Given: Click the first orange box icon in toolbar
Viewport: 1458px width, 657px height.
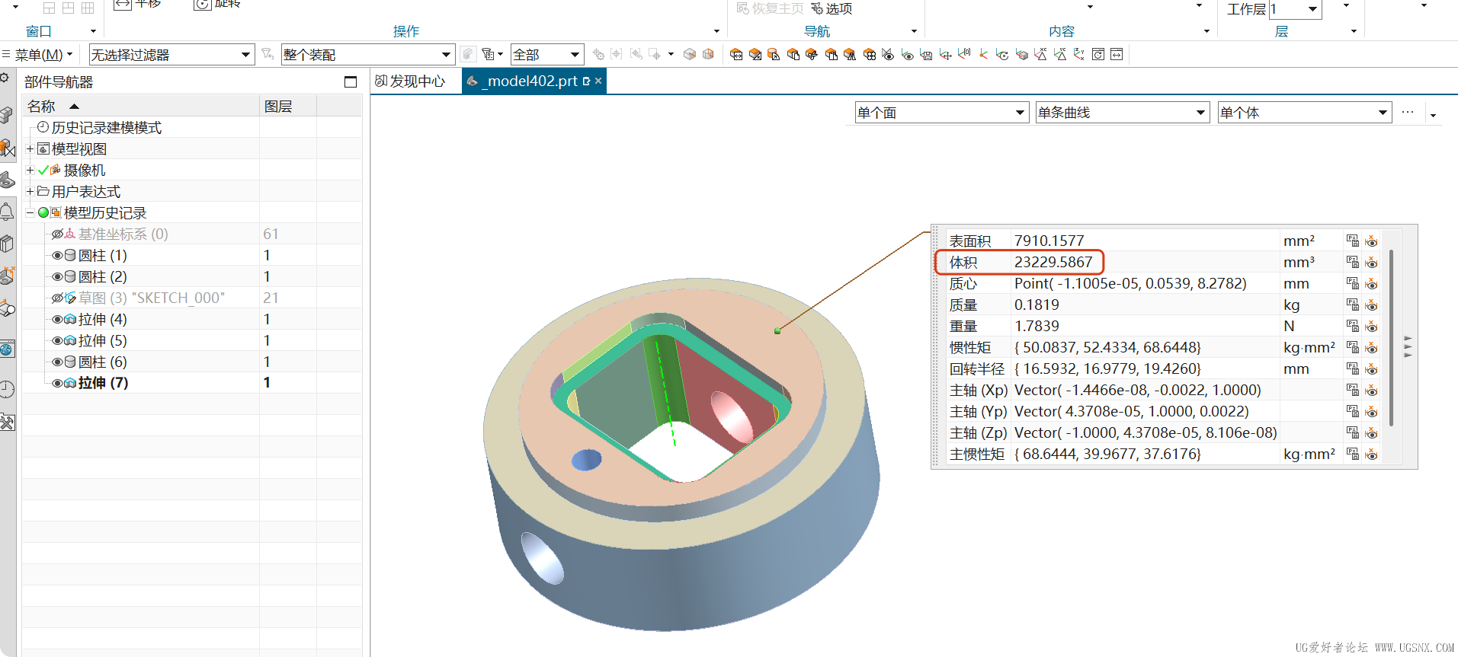Looking at the screenshot, I should (736, 55).
